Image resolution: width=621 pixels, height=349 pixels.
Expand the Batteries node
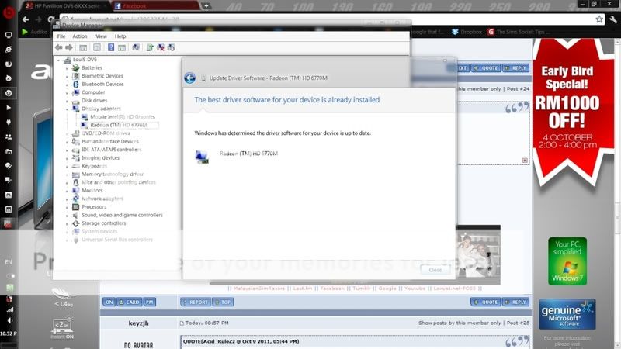coord(68,67)
